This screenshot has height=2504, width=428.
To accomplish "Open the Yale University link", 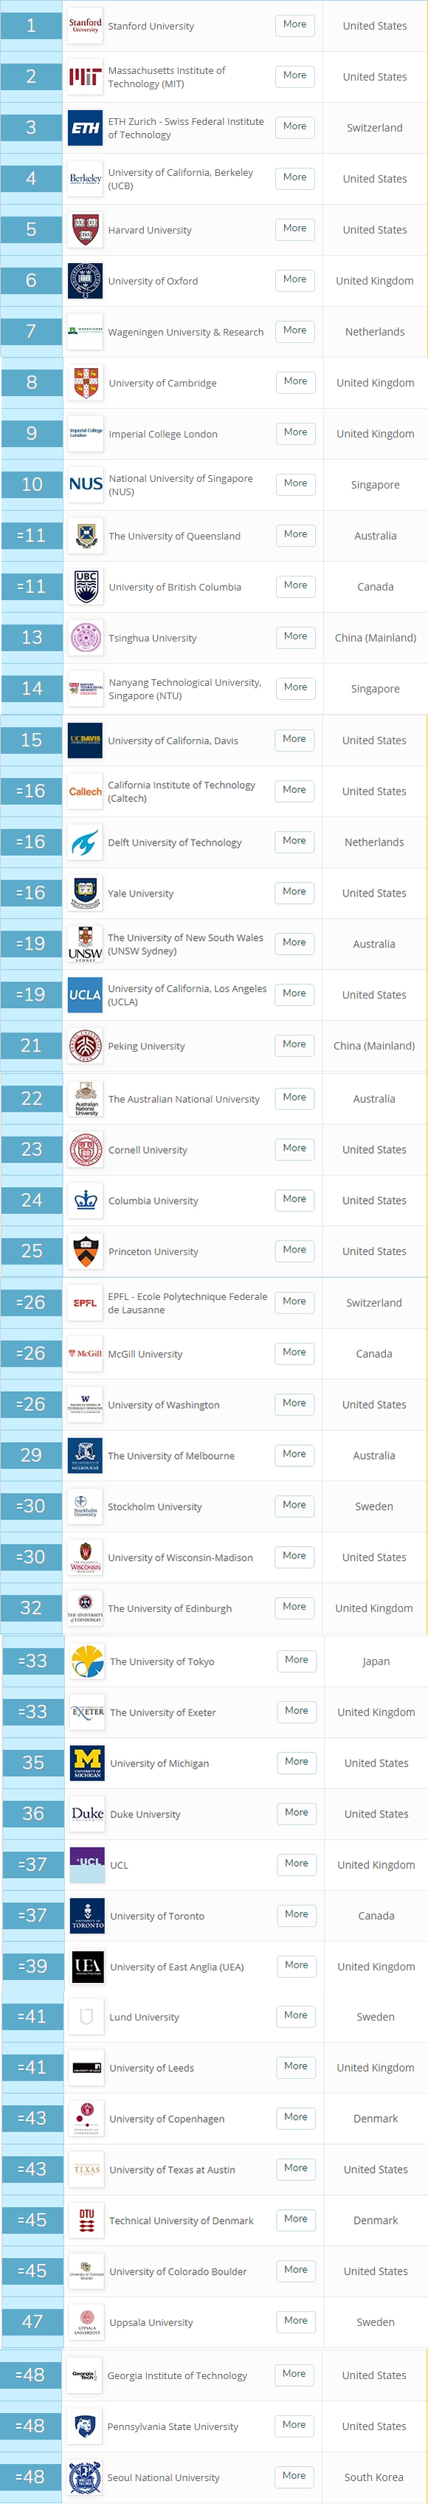I will 141,894.
